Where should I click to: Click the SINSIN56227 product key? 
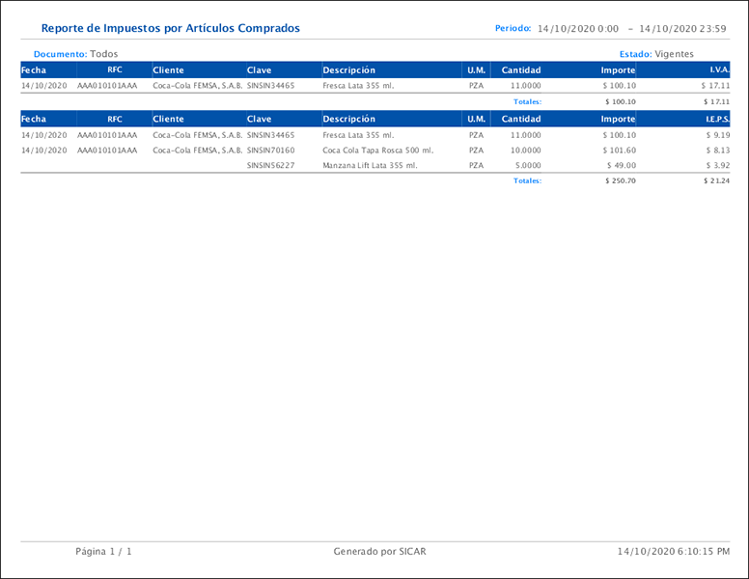click(x=270, y=166)
